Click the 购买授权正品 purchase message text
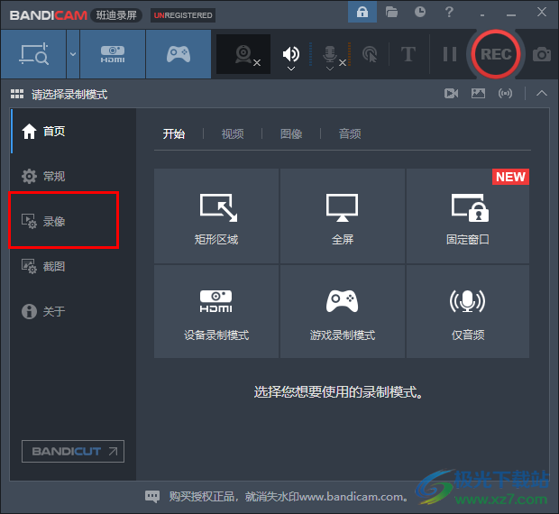 tap(289, 497)
